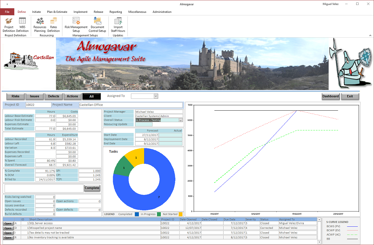The image size is (374, 245).
Task: Open the File menu
Action: [x=7, y=12]
